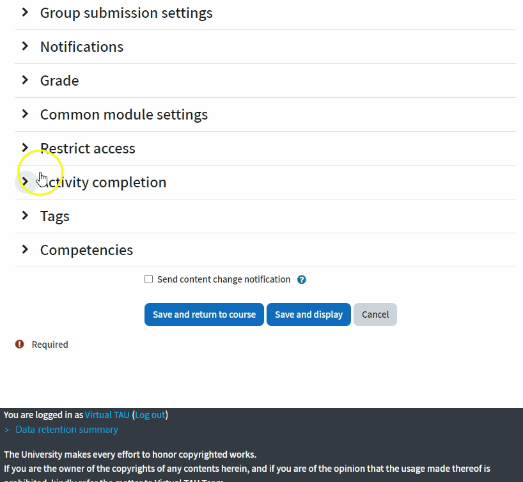Enable Send content change notification checkbox

pyautogui.click(x=149, y=279)
